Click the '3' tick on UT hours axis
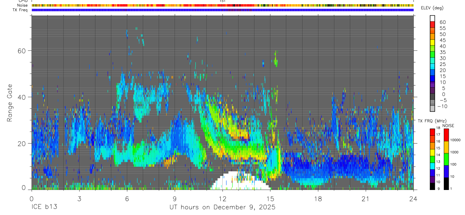Screen dimensions: 465x215 79,199
